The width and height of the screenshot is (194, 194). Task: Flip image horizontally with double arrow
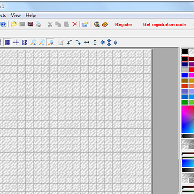click(x=87, y=43)
